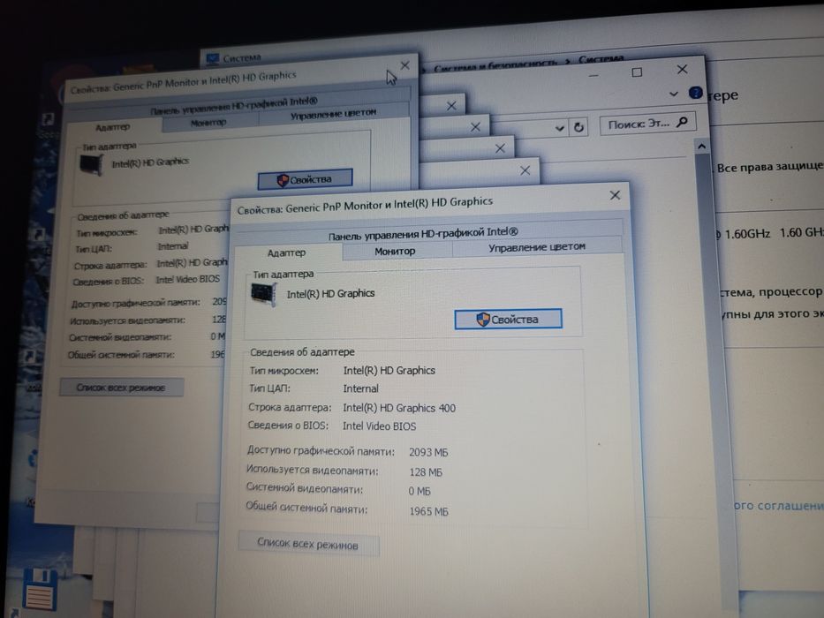This screenshot has width=824, height=618.
Task: Click magnifier search icon in Система window
Action: [682, 122]
